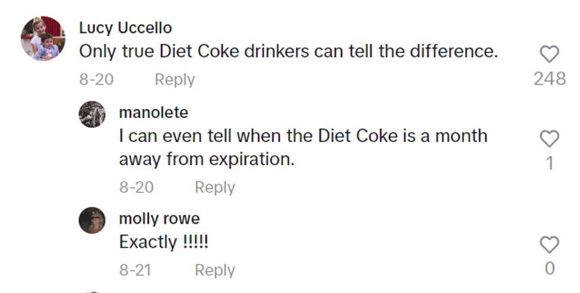Open manolete's avatar image
580x293 pixels.
92,114
